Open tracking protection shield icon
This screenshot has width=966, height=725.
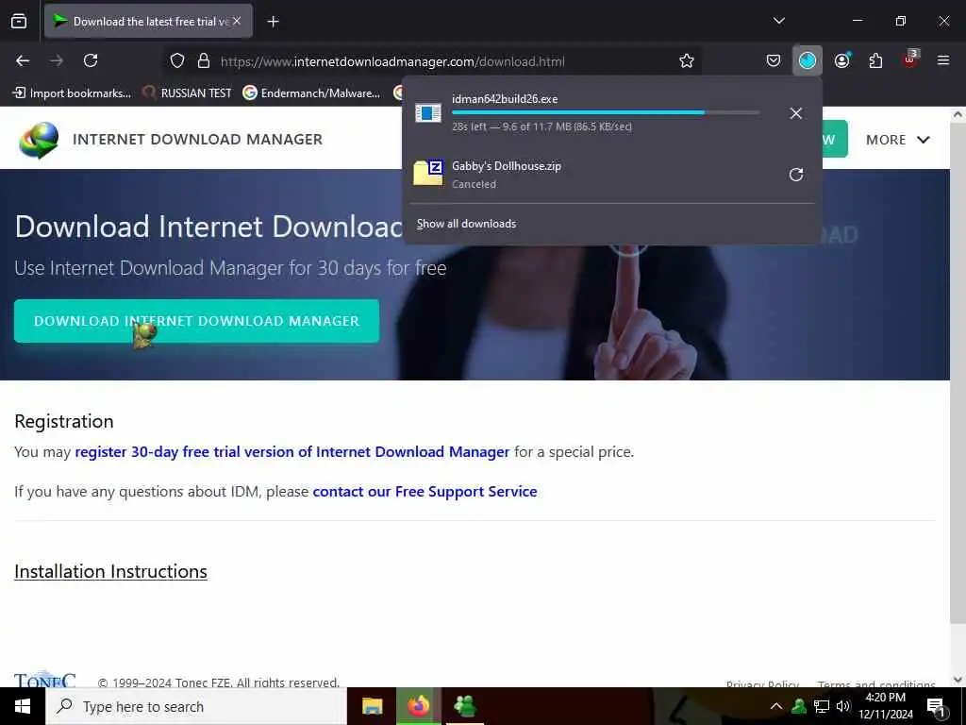coord(177,61)
